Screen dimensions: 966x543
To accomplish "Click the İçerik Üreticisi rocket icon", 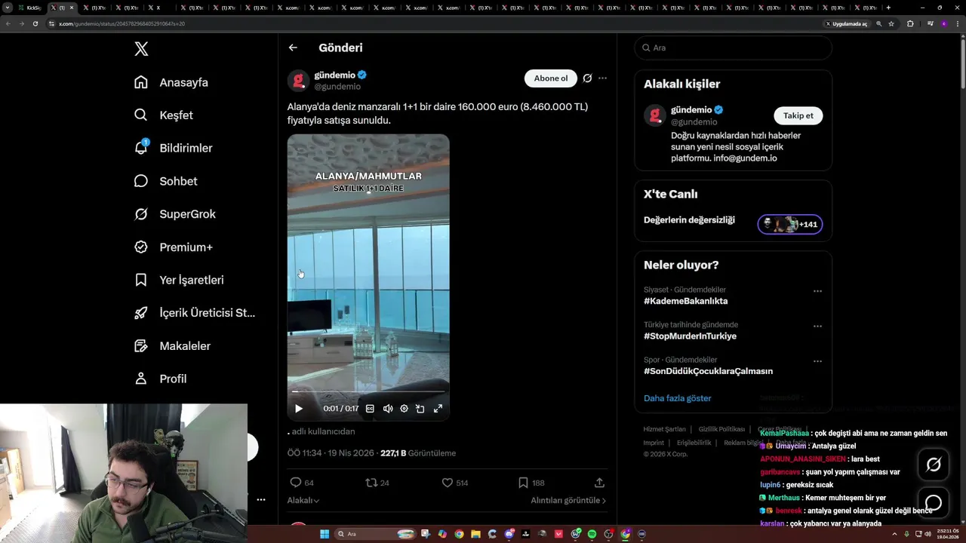I will tap(141, 313).
